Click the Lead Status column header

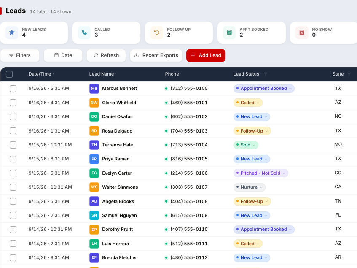(246, 74)
